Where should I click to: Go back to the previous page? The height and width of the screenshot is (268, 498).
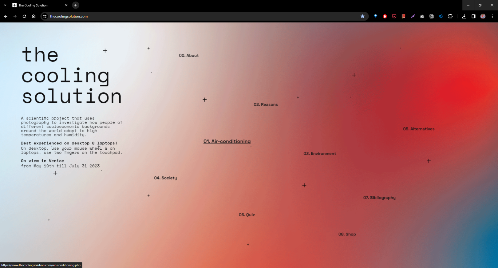coord(6,16)
